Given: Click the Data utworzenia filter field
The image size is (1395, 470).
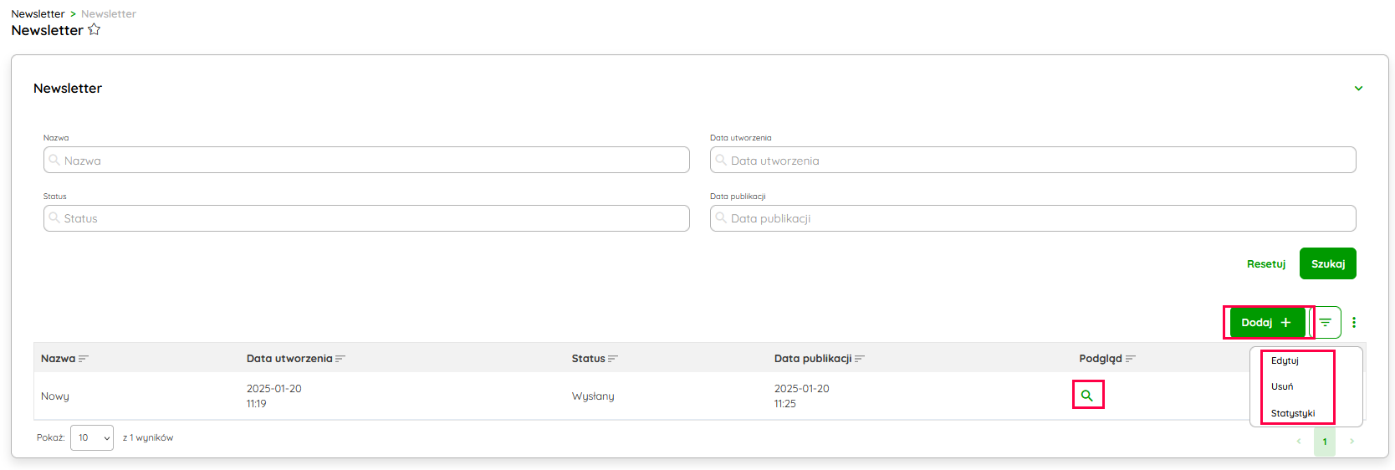Looking at the screenshot, I should point(1033,161).
